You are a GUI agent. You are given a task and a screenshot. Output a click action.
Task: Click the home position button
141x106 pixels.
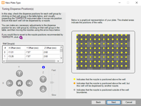click(19, 83)
